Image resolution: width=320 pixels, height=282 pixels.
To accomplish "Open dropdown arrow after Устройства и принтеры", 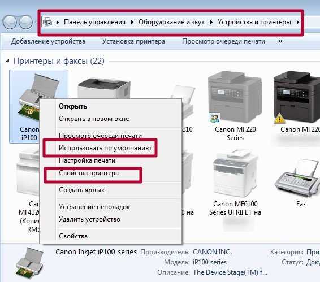I will [x=298, y=22].
